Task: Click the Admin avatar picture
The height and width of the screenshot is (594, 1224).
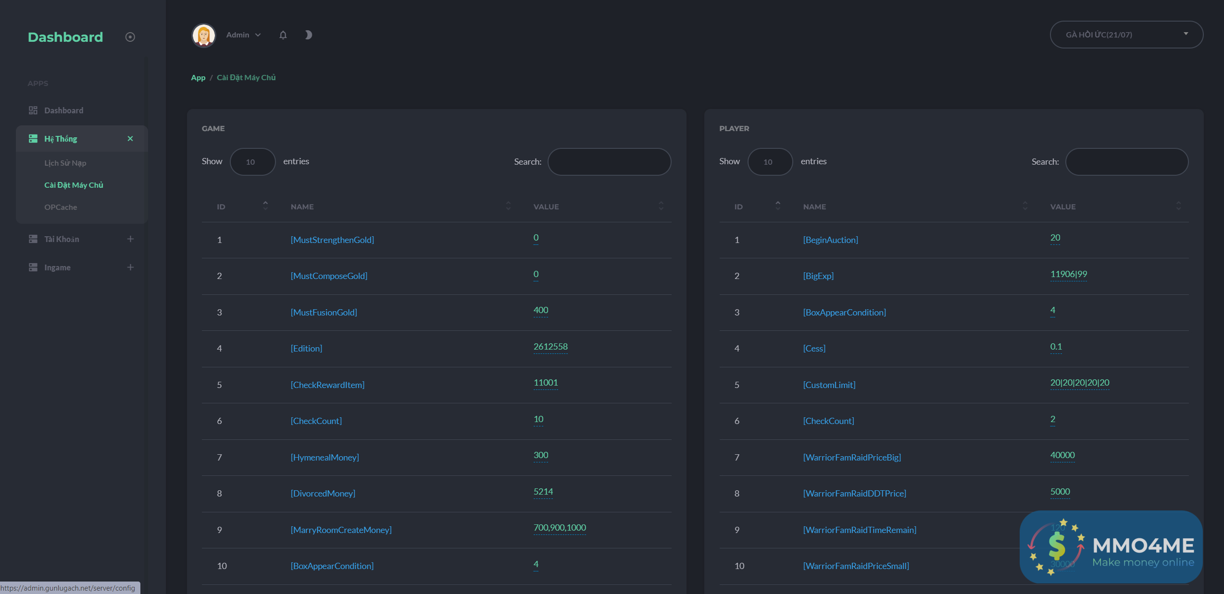Action: pos(203,36)
